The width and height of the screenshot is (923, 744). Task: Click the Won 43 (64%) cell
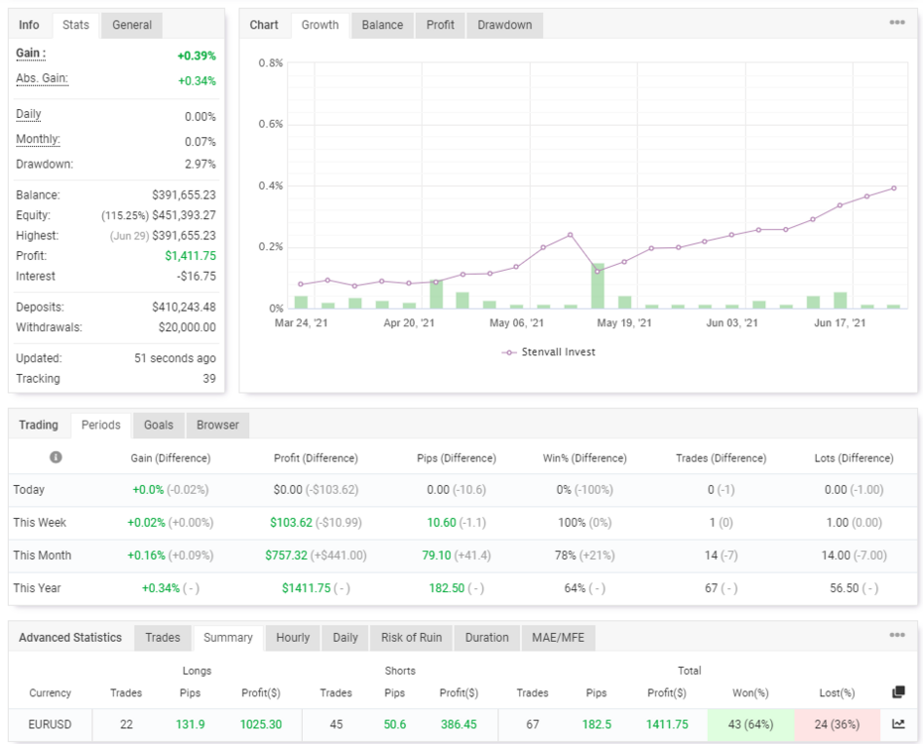pos(750,724)
